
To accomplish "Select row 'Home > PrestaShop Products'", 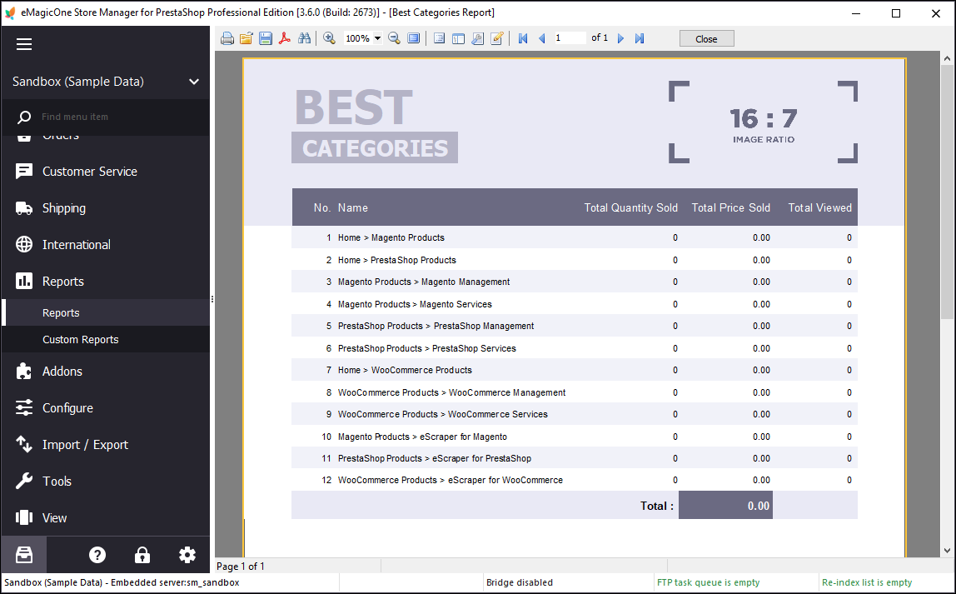I will coord(575,260).
